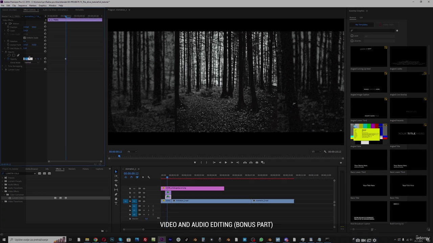Create a 4-point rectangle mask under Opacity
The width and height of the screenshot is (433, 243).
14,55
